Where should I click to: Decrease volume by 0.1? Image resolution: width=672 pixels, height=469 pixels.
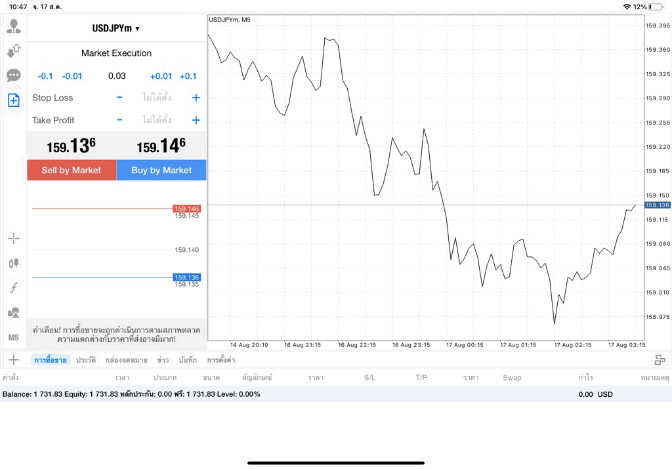point(45,76)
